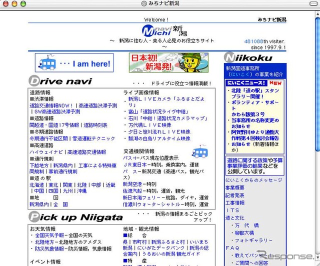This screenshot has height=266, width=320.
Task: Open 記者発表 sidebar menu item
Action: coord(234,195)
